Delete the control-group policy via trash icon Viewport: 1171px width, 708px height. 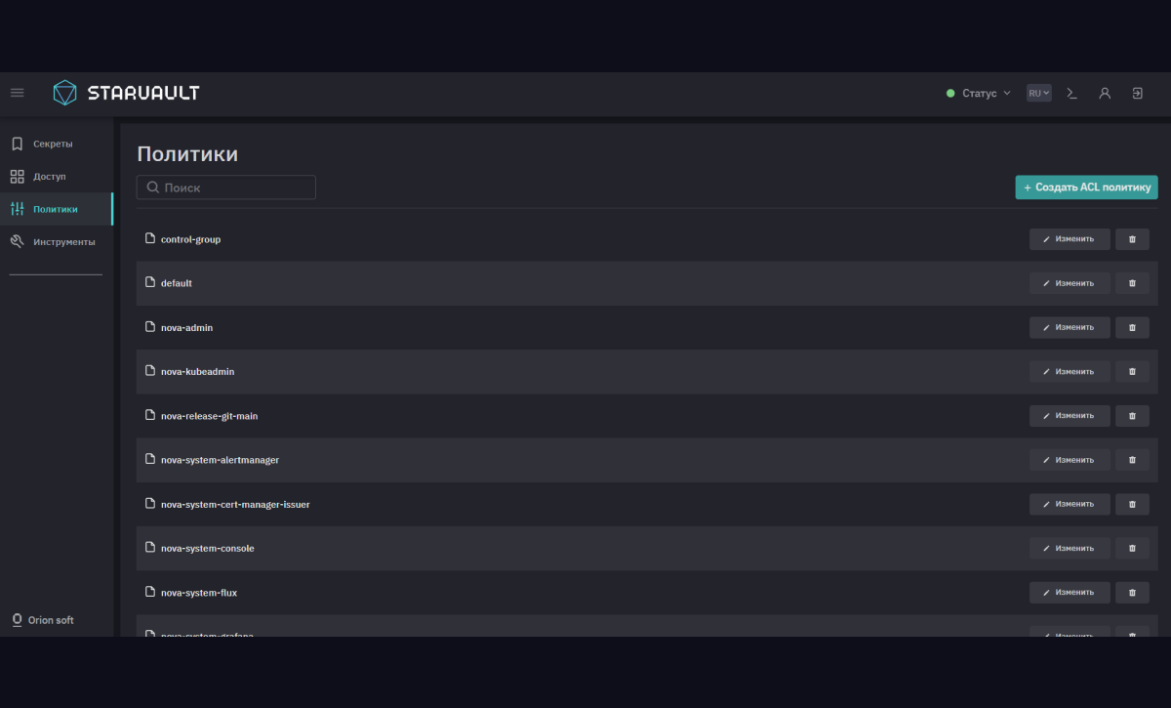[x=1132, y=239]
